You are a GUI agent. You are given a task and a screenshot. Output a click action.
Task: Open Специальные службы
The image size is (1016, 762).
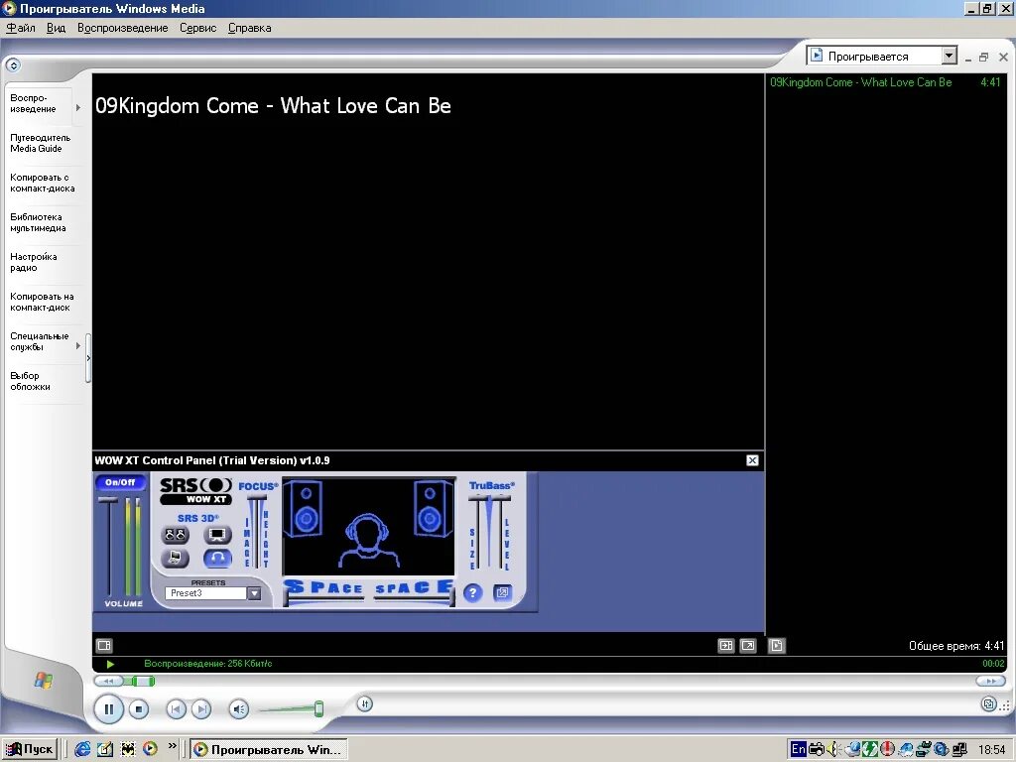(39, 341)
